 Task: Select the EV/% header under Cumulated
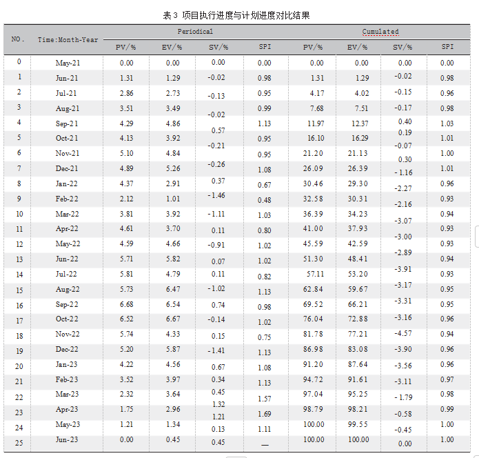pyautogui.click(x=357, y=47)
